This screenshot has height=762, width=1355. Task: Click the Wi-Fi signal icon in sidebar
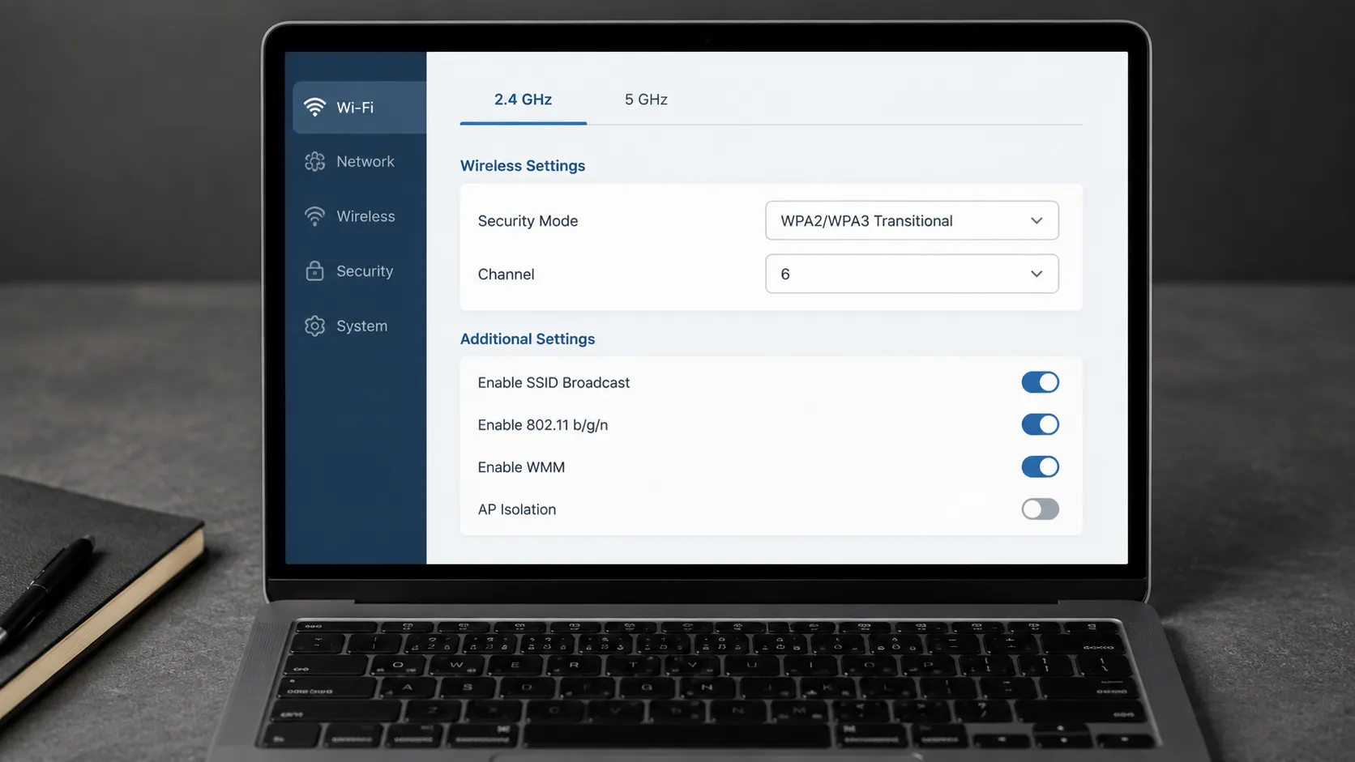(x=314, y=107)
